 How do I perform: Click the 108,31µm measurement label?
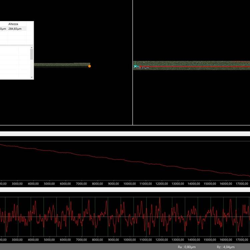[x=142, y=68]
